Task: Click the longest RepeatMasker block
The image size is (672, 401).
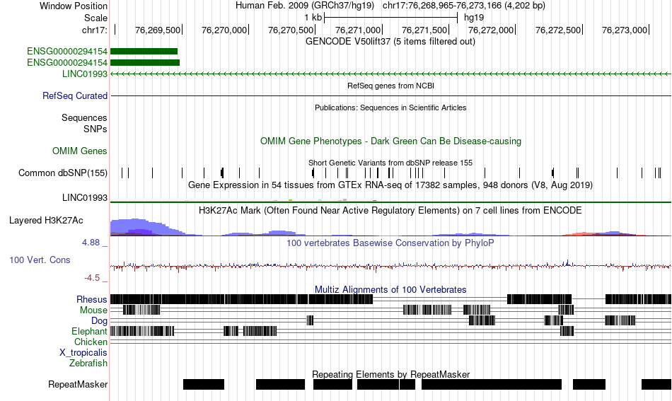Action: (x=492, y=384)
